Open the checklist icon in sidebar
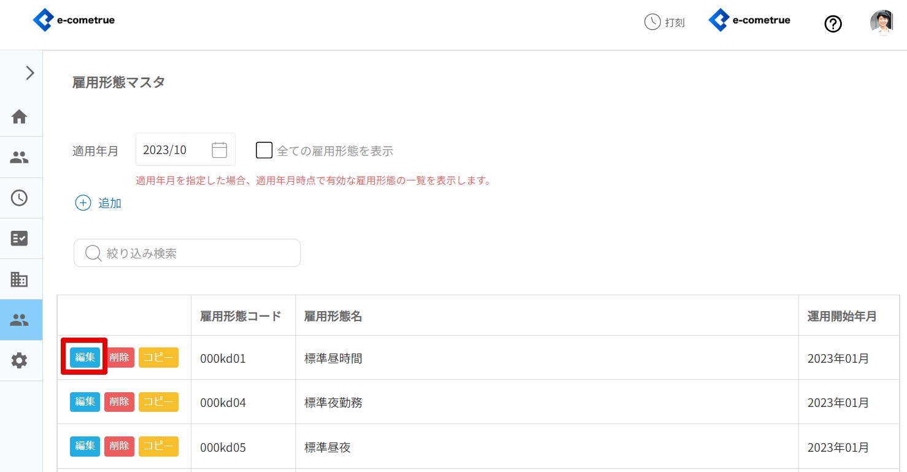This screenshot has width=907, height=472. 20,238
